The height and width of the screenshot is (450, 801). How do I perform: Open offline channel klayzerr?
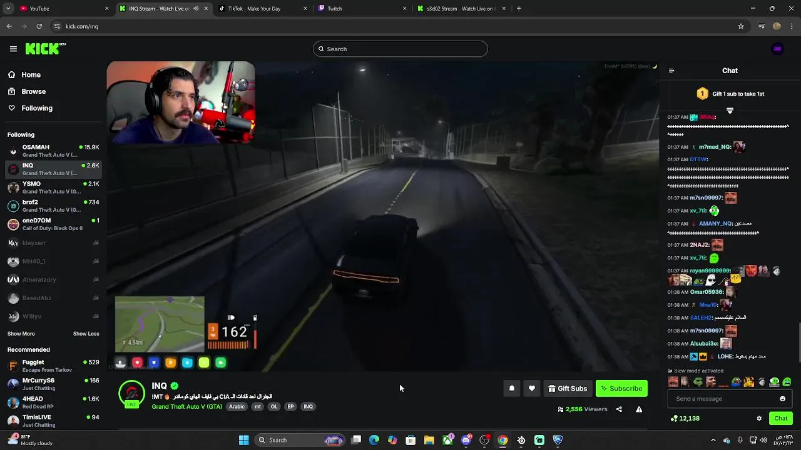(53, 242)
